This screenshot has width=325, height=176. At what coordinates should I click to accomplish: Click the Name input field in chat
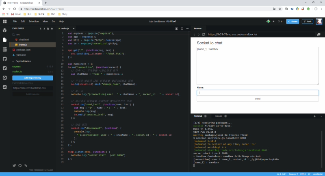point(258,93)
